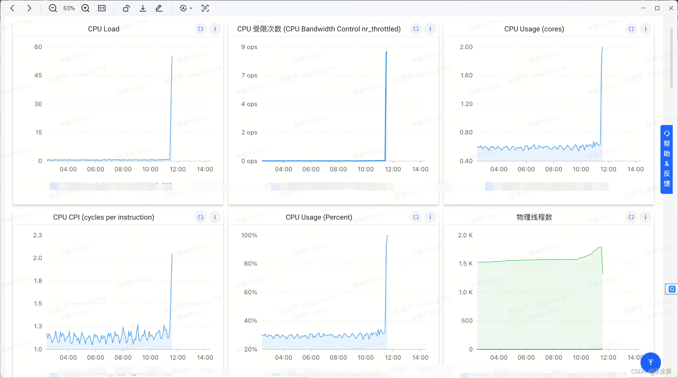Click the CPU CPI (cycles per instruction) title
Viewport: 678px width, 378px height.
103,217
